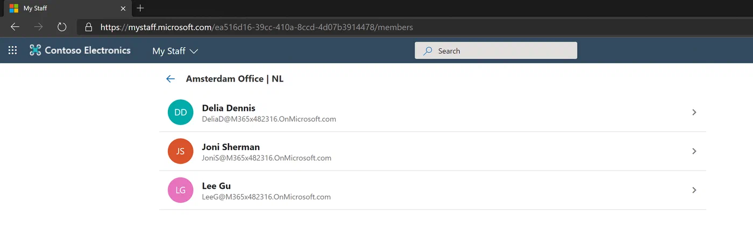The height and width of the screenshot is (229, 753).
Task: Click the Microsoft favicon on the tab
Action: [14, 9]
